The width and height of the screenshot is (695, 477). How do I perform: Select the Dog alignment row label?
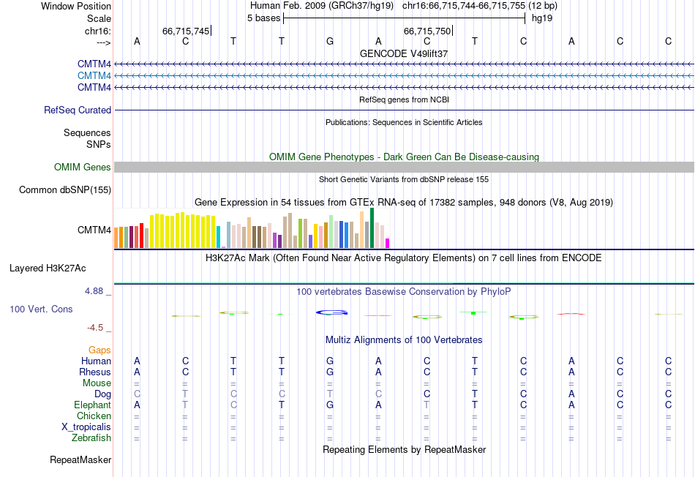pos(102,394)
